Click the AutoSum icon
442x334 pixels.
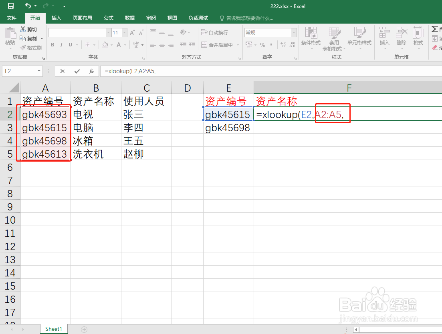coord(435,28)
